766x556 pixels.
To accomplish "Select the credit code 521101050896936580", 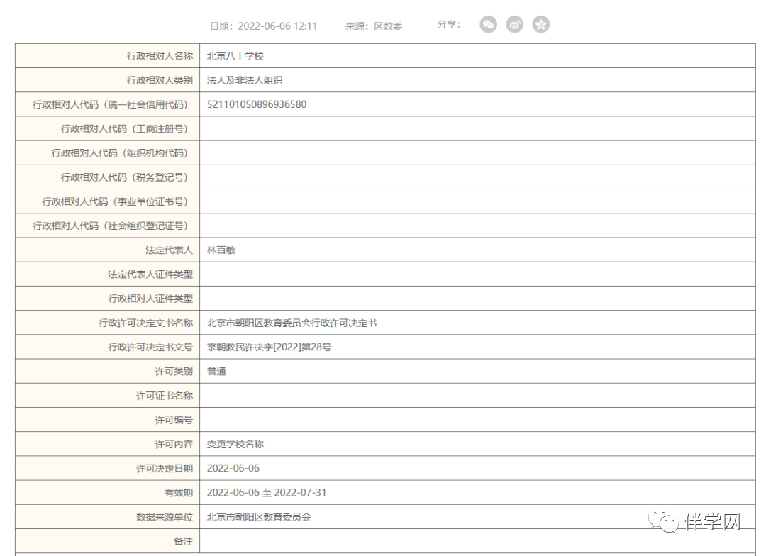I will 257,104.
